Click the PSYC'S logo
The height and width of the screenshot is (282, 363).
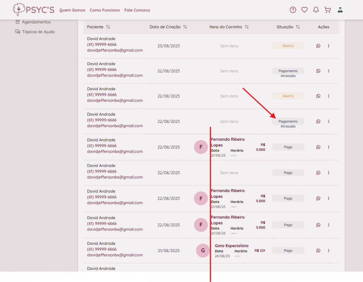click(x=34, y=10)
